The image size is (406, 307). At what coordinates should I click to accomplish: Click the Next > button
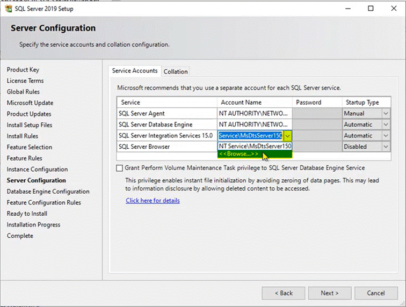coord(330,293)
